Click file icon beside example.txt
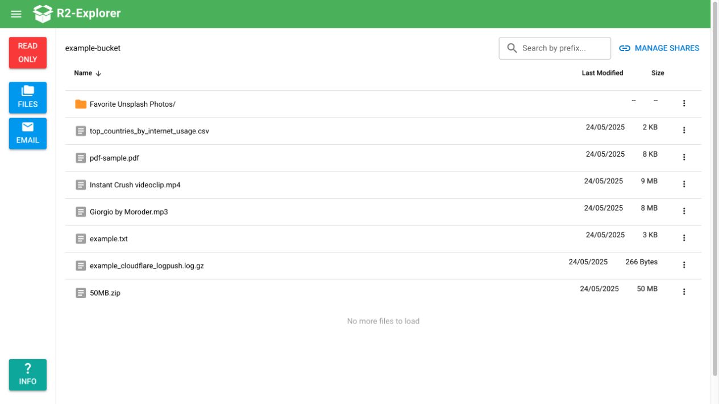Screen dimensions: 719x404 coord(81,239)
